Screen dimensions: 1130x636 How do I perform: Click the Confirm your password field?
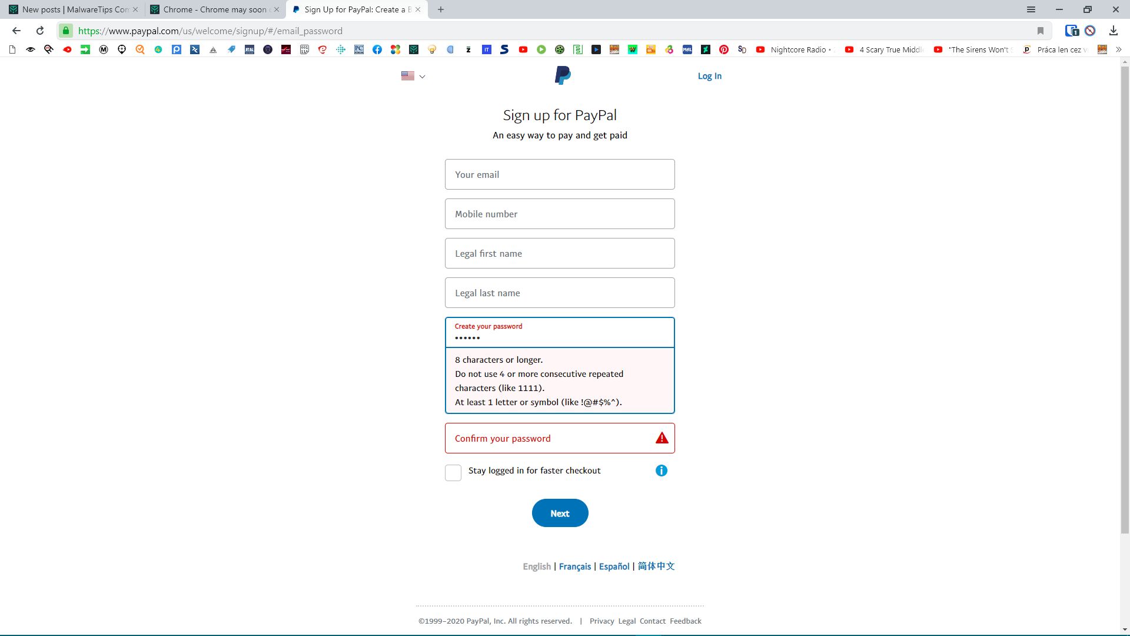pos(560,438)
